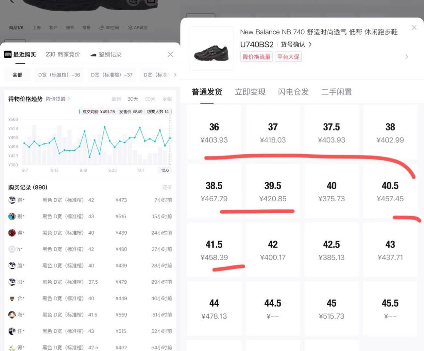Screen dimensions: 424x351
Task: Show 最新 price trend range
Action: 116,99
